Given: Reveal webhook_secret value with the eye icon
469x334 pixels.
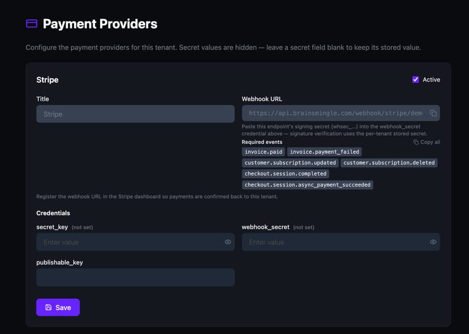Looking at the screenshot, I should click(433, 242).
